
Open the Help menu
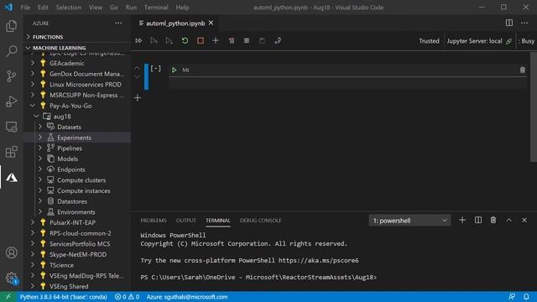(182, 8)
